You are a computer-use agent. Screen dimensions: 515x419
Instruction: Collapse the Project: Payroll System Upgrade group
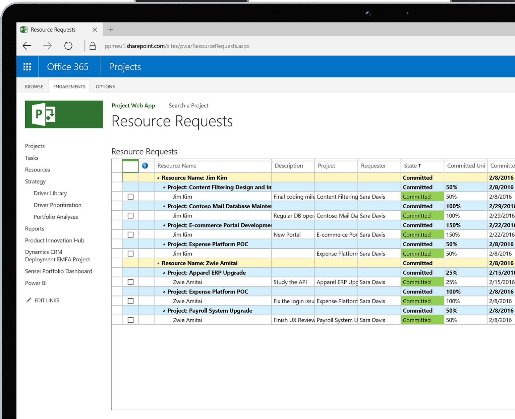[164, 310]
